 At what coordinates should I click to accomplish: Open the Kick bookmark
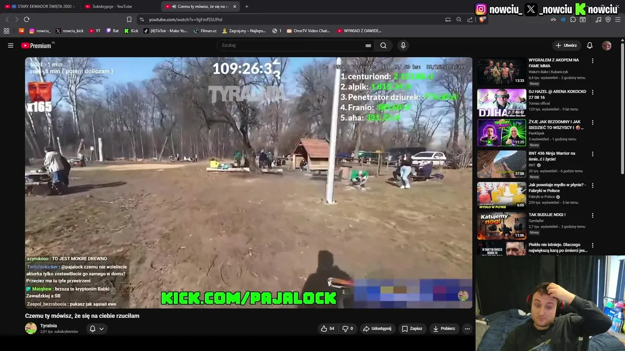pyautogui.click(x=131, y=31)
